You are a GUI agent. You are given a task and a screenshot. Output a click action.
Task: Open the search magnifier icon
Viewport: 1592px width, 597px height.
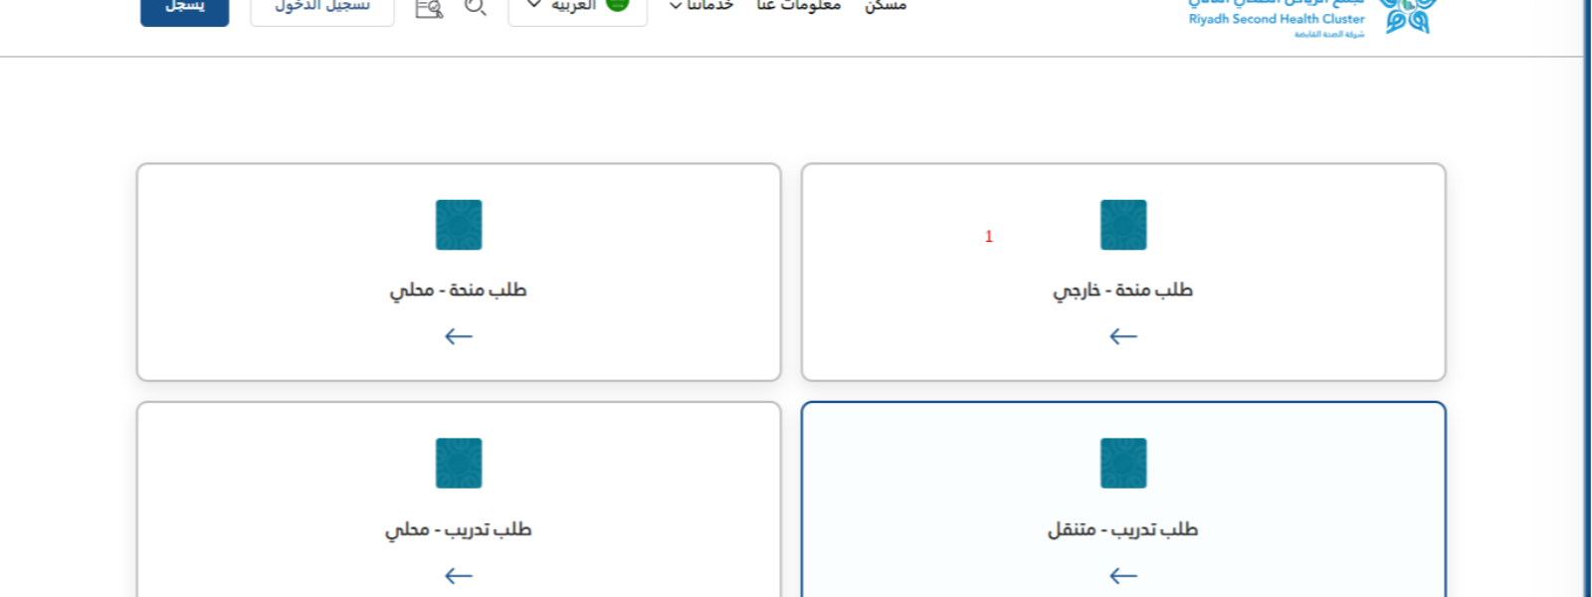[x=475, y=7]
